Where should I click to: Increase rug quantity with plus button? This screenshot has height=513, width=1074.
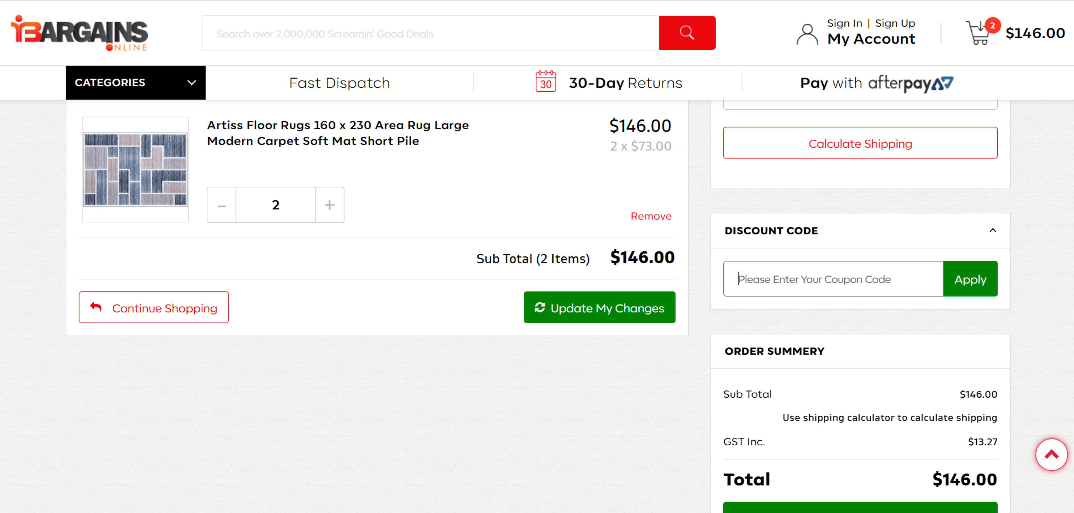[329, 205]
